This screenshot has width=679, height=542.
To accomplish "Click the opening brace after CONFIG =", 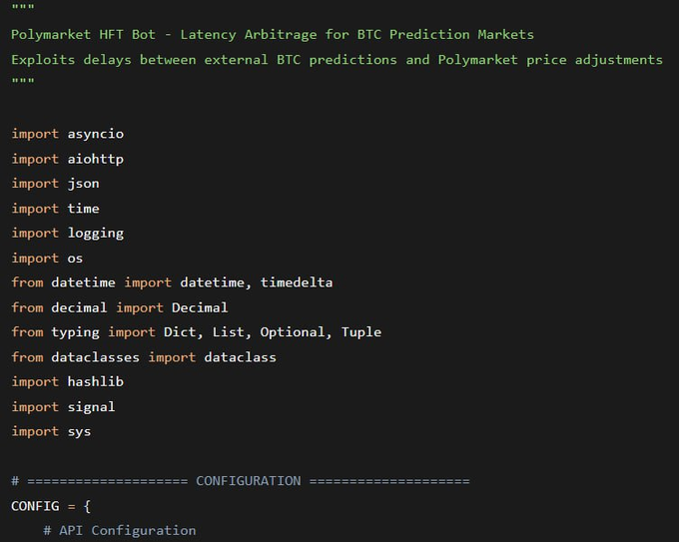I will (x=88, y=506).
